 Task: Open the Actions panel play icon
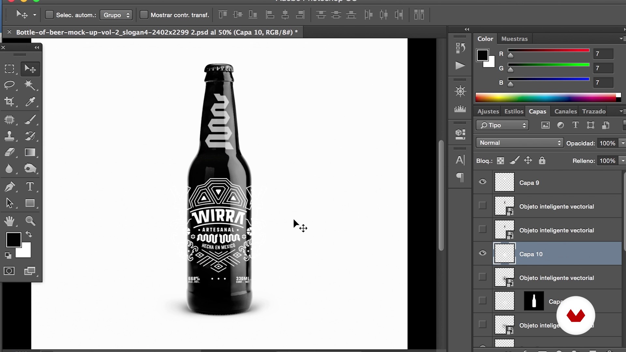pyautogui.click(x=460, y=66)
